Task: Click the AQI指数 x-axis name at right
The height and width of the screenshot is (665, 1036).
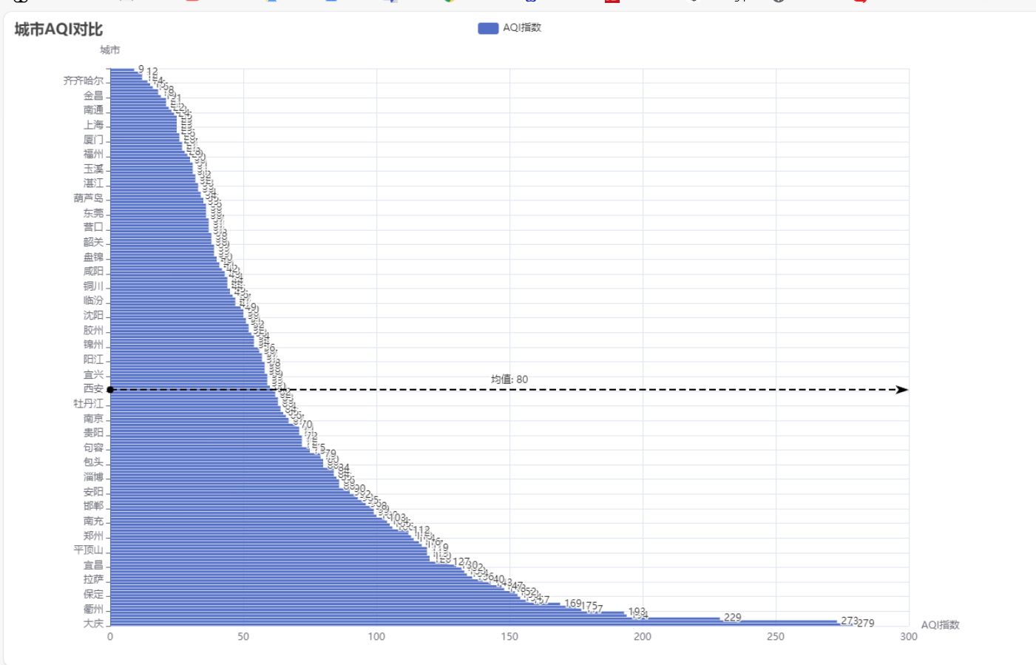Action: tap(940, 625)
